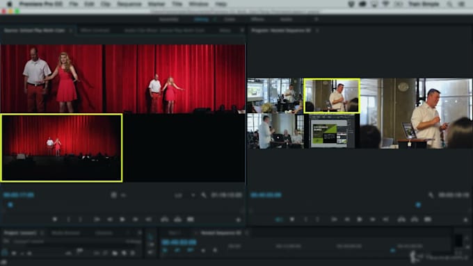Click the Overwrite edit button in Source monitor

coord(177,219)
